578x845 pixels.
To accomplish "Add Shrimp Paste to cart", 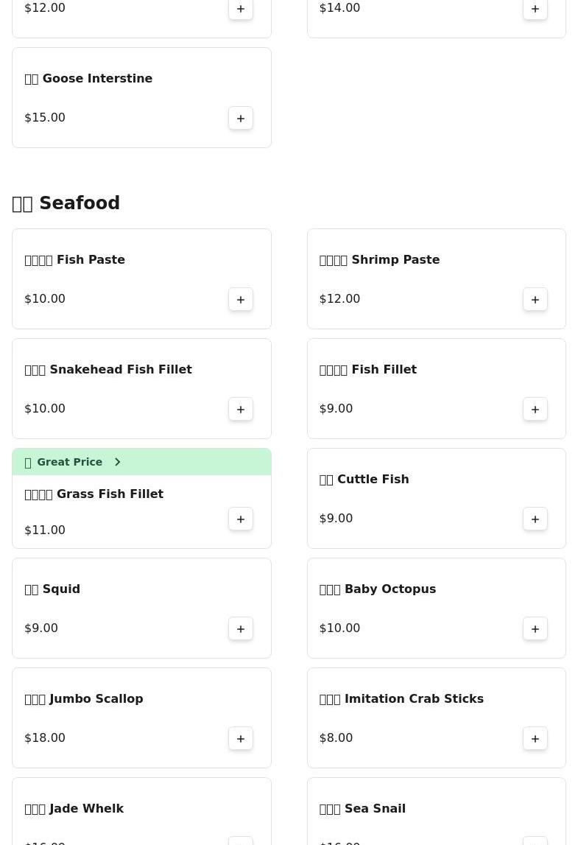I will [535, 299].
